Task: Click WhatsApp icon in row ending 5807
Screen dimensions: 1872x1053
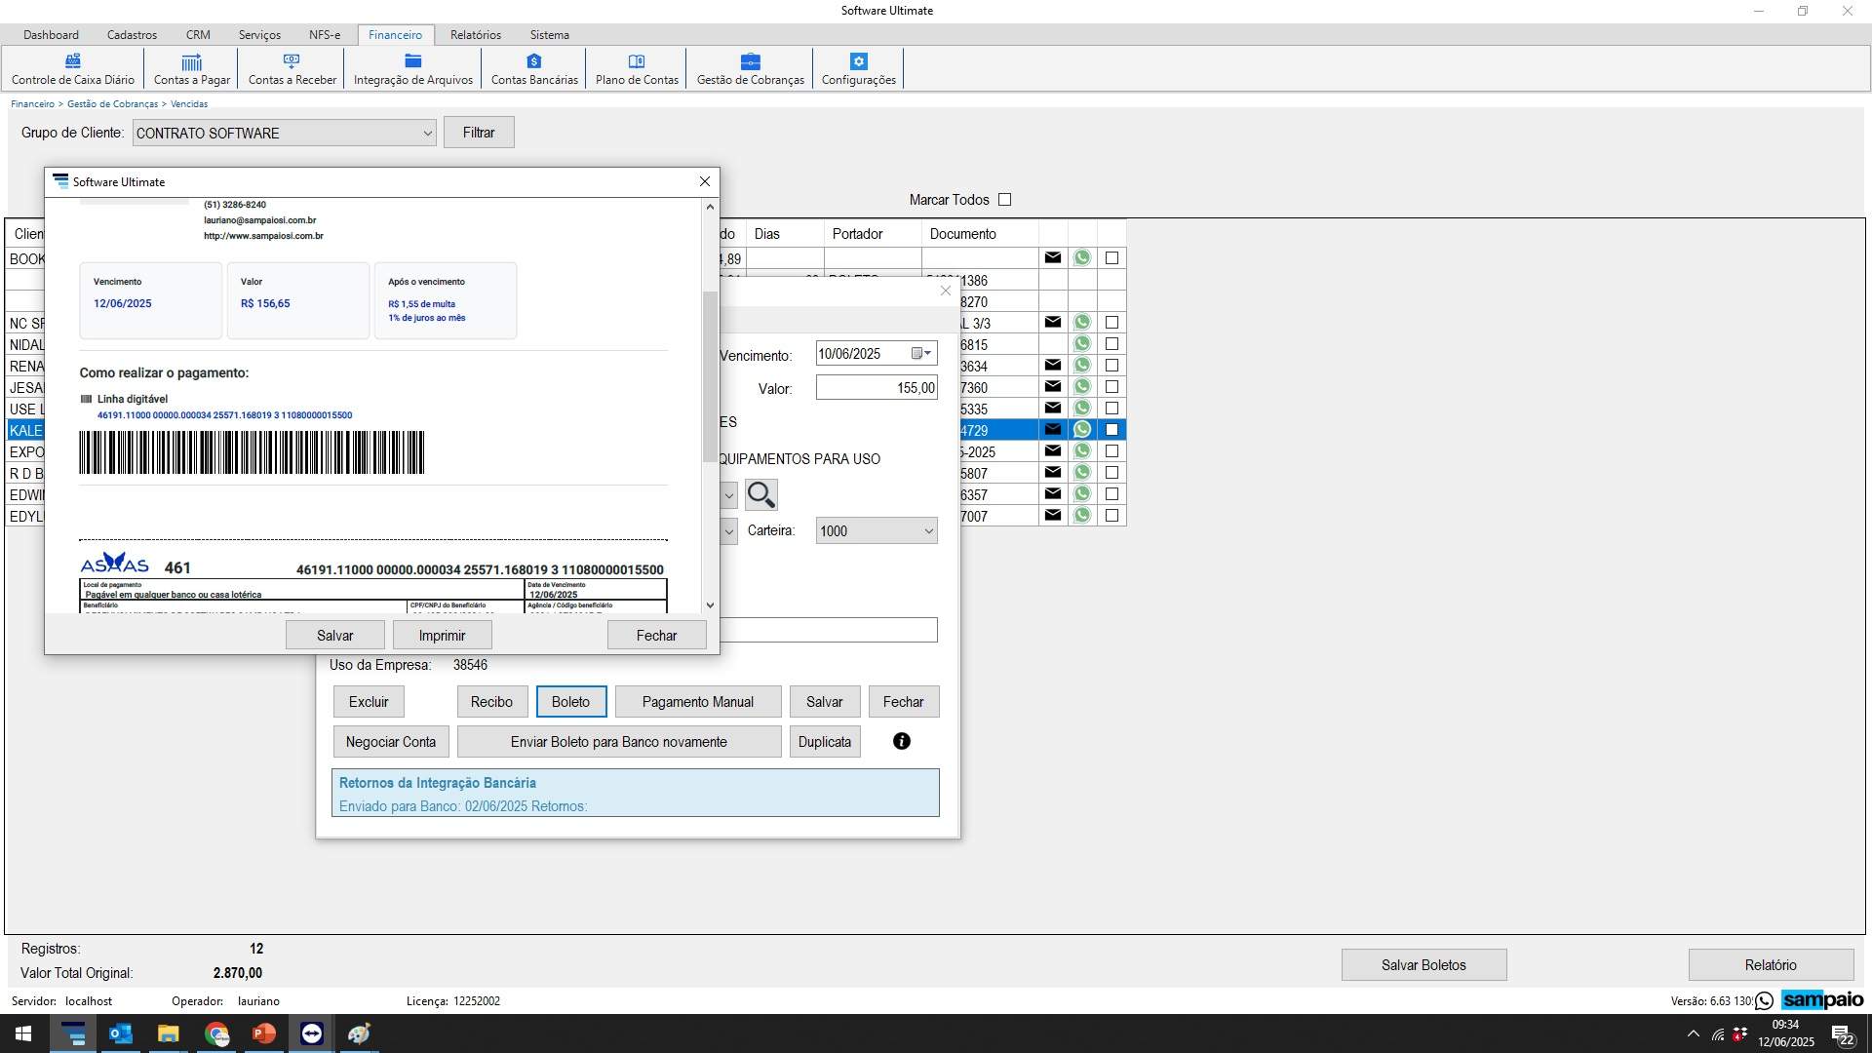Action: 1082,473
